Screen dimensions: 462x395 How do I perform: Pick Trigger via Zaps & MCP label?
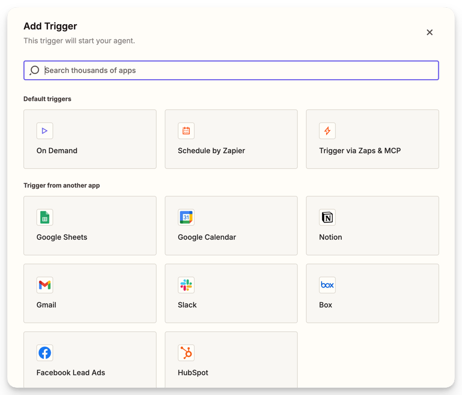coord(360,151)
